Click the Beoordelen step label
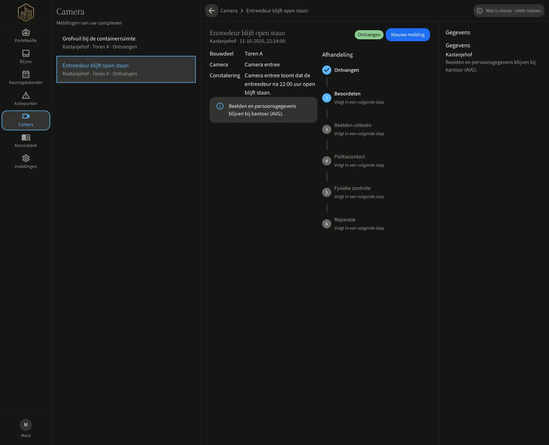The image size is (549, 445). coord(347,94)
